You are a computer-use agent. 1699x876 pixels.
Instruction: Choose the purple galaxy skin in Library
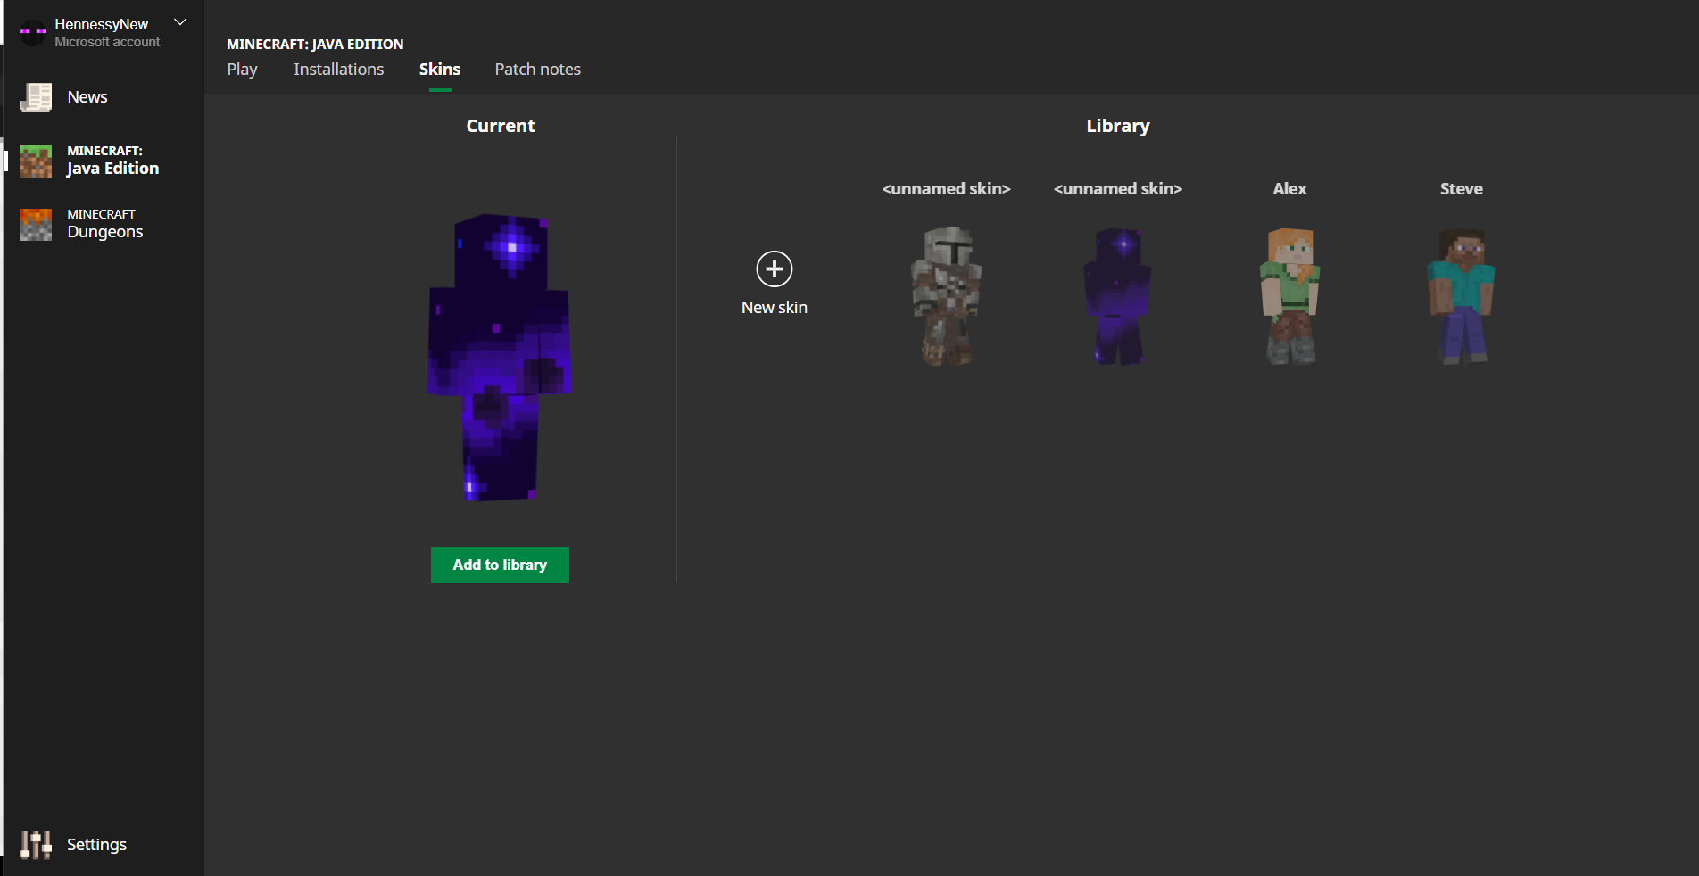pyautogui.click(x=1117, y=296)
